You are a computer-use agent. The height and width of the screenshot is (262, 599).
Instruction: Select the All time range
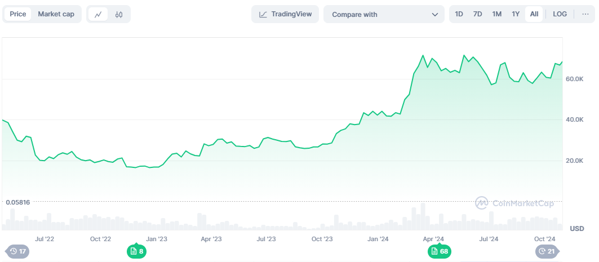534,14
